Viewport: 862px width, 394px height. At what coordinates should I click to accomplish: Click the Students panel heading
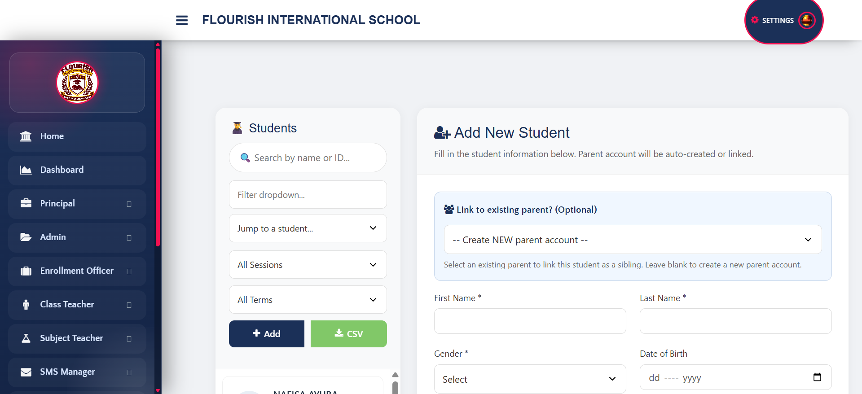coord(273,128)
